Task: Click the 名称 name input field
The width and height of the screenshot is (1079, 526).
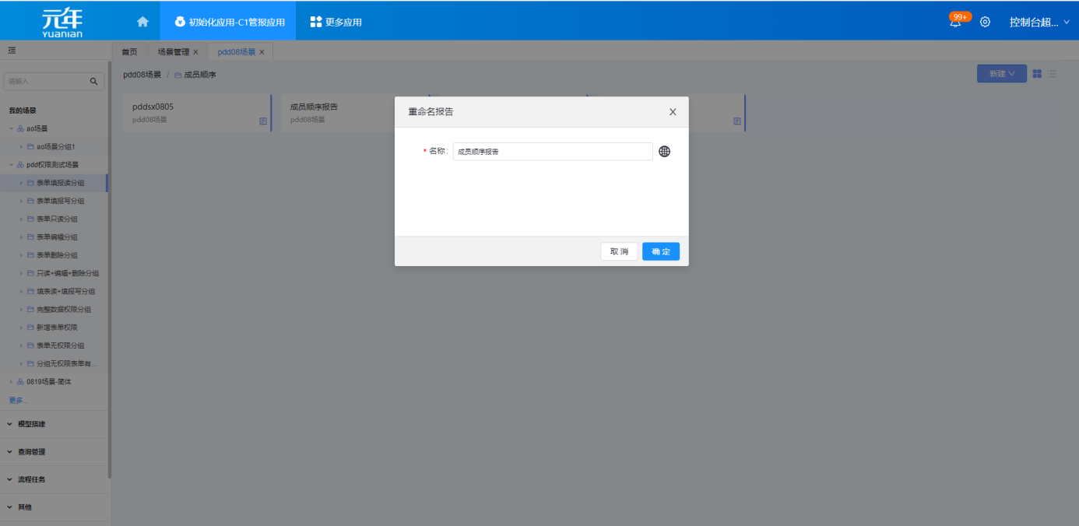Action: pos(552,152)
